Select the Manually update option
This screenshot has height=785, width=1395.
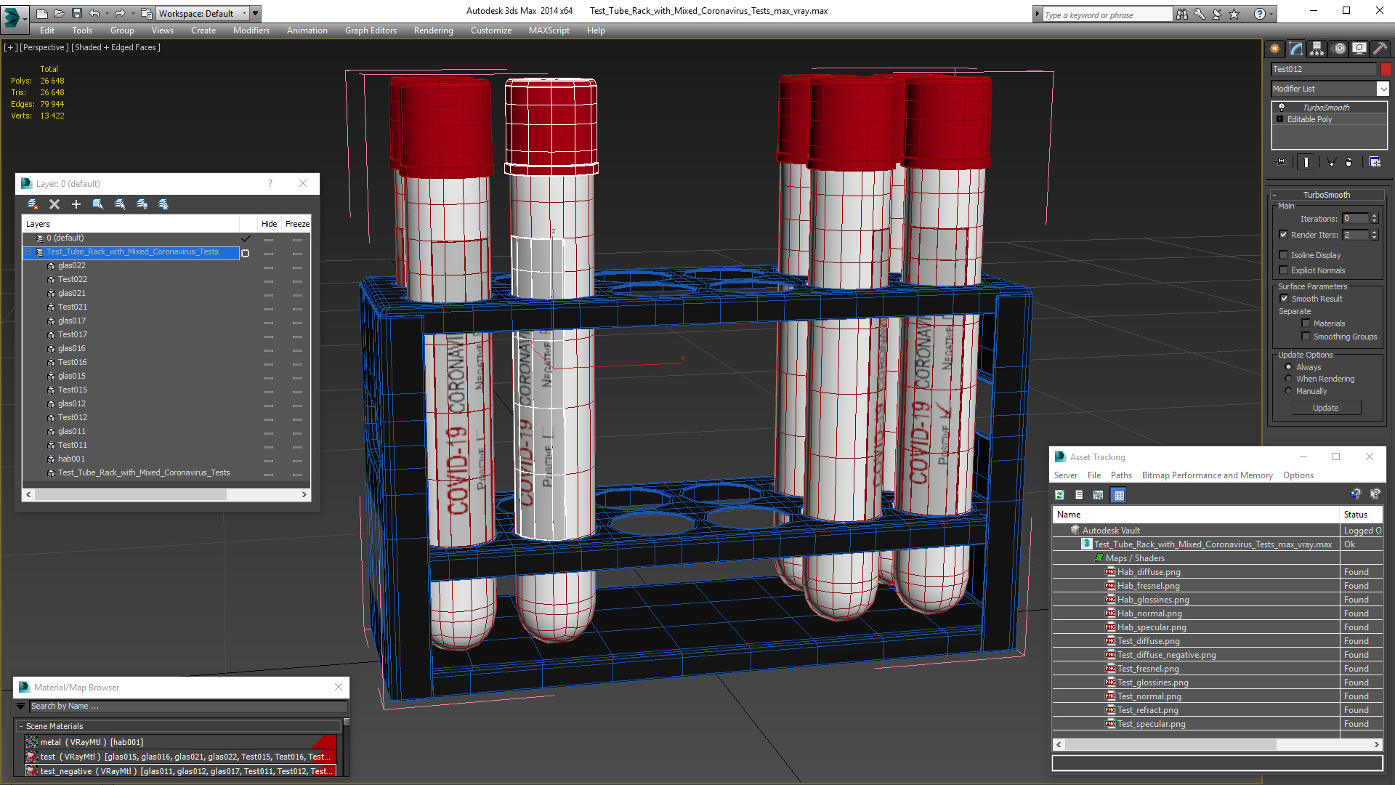click(1289, 391)
